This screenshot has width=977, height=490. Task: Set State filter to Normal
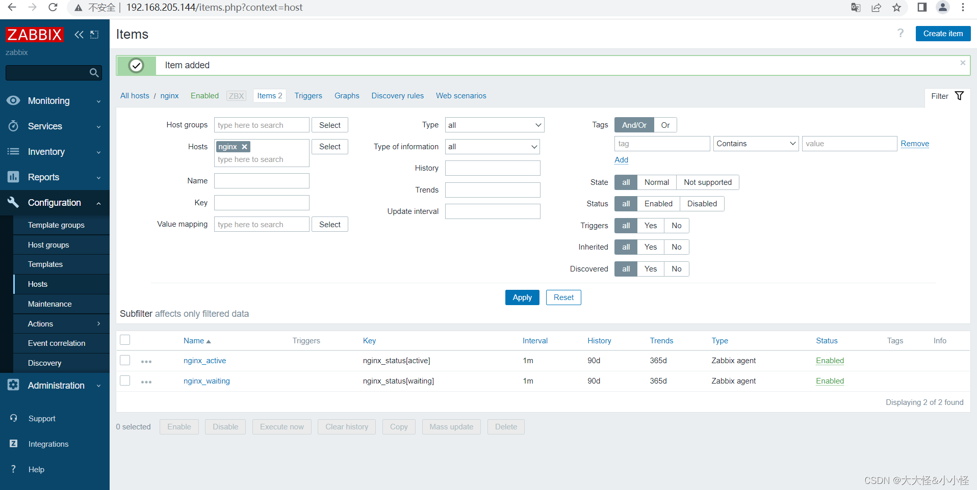click(x=656, y=182)
